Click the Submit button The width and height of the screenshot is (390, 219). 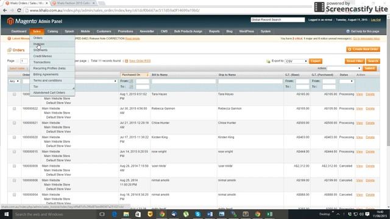point(370,68)
